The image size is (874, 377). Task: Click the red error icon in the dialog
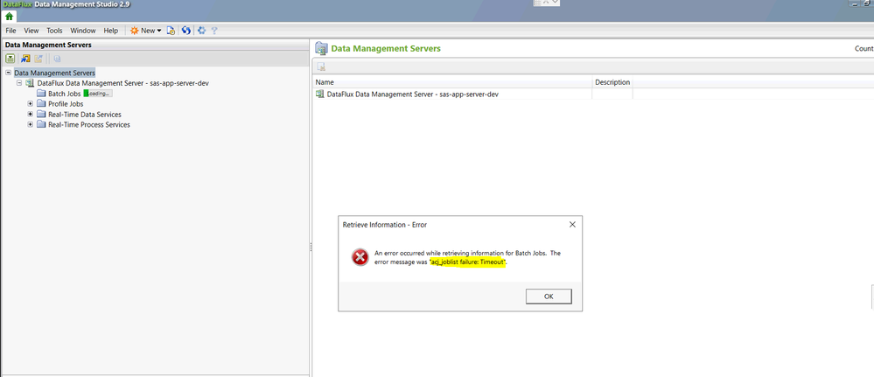point(360,256)
